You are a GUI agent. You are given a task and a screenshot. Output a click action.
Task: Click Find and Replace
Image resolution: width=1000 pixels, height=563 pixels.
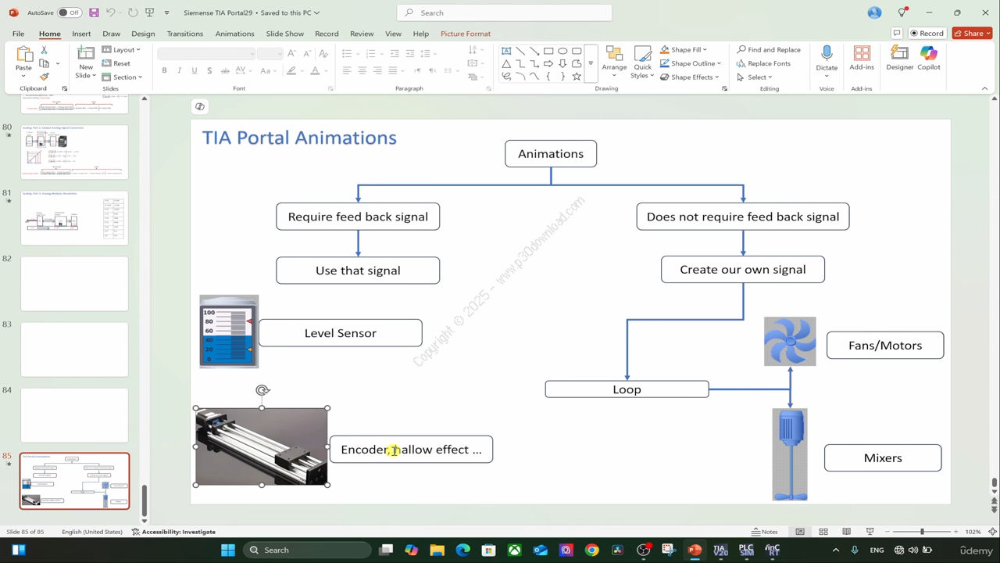click(x=769, y=50)
